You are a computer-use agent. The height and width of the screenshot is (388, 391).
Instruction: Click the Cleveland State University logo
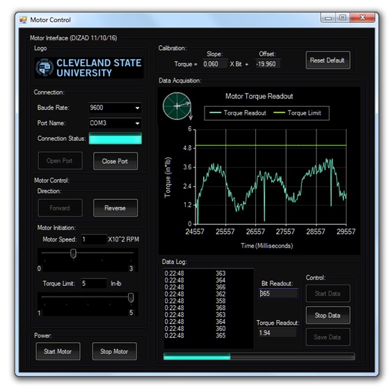tap(89, 67)
